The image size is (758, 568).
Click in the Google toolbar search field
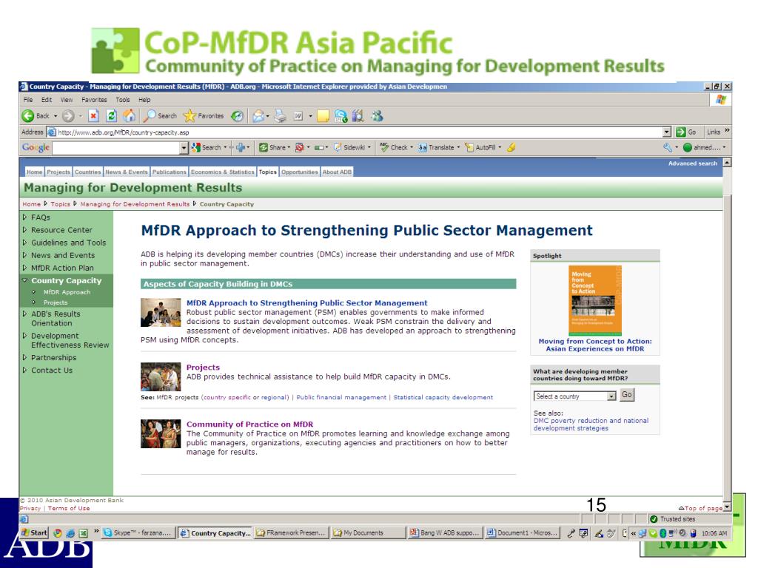point(116,148)
